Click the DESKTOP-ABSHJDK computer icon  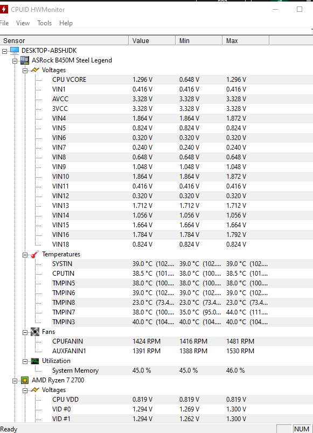[x=15, y=51]
